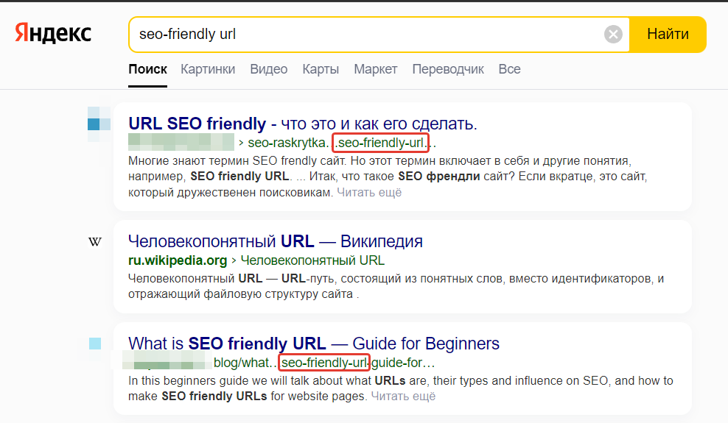728x423 pixels.
Task: Click the blog/what…guide-for path link
Action: [x=324, y=362]
